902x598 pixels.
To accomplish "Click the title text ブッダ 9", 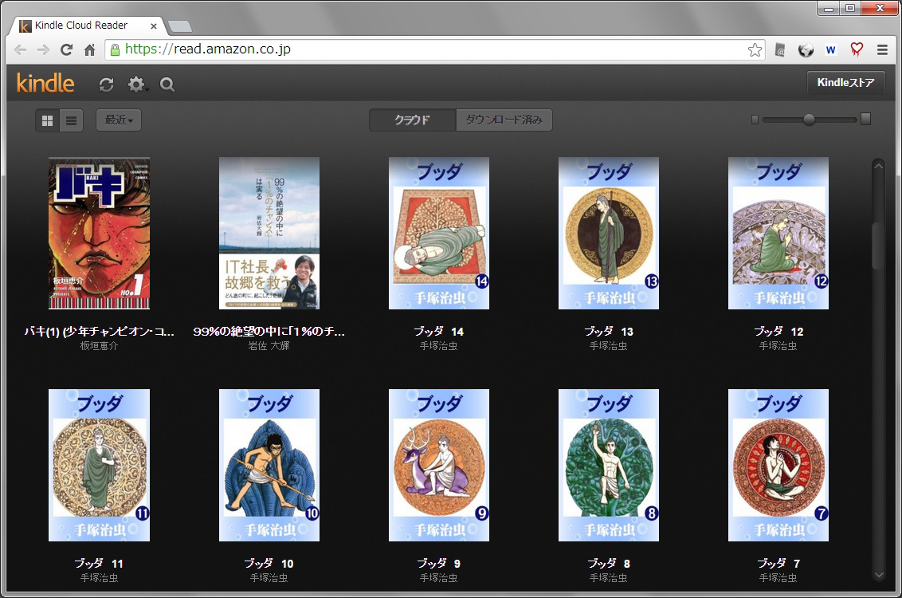I will (x=439, y=564).
